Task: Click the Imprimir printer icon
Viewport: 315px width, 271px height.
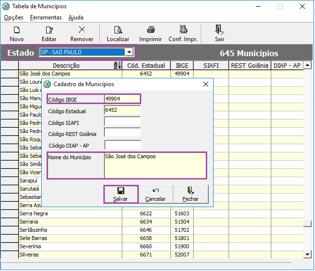Action: (x=150, y=30)
